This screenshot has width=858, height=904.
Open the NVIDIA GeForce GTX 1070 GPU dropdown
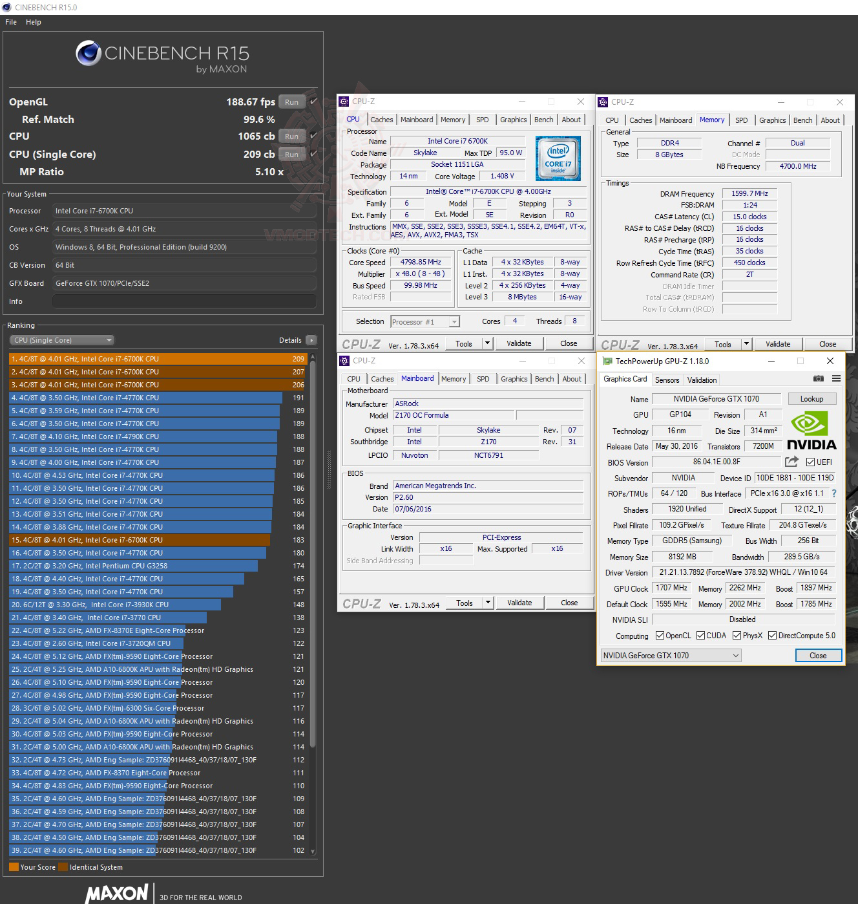[x=671, y=656]
